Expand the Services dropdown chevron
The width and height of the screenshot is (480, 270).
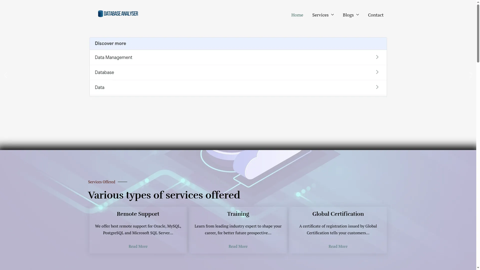tap(332, 15)
